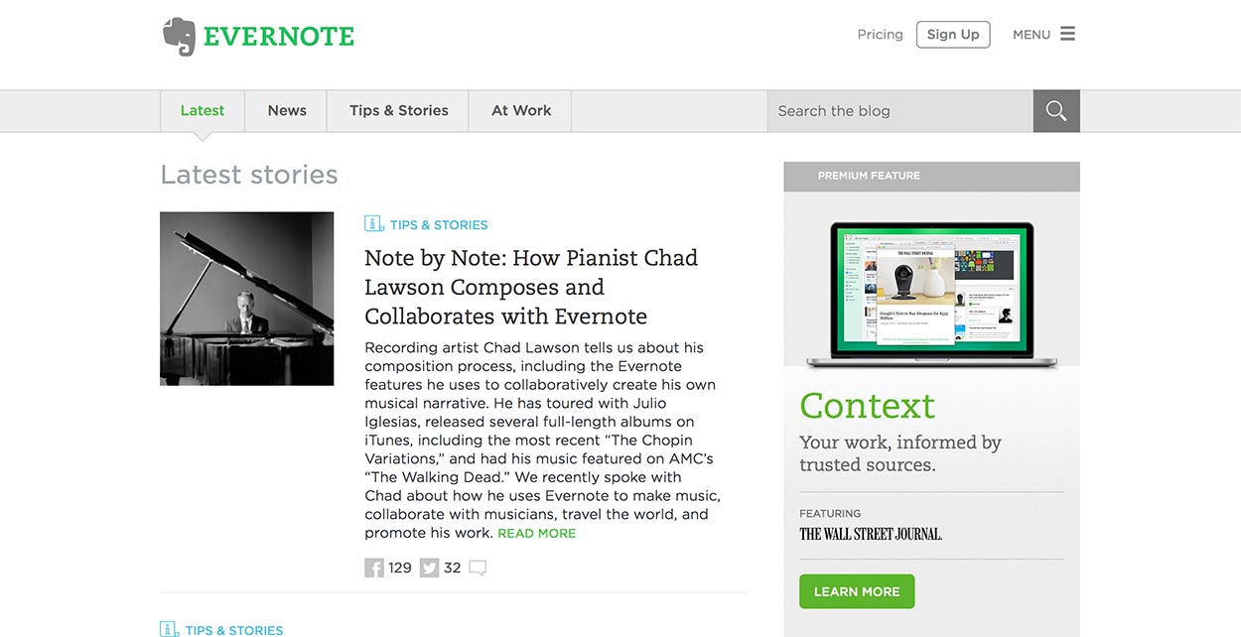The height and width of the screenshot is (637, 1241).
Task: Open the hamburger MENU icon
Action: [1067, 34]
